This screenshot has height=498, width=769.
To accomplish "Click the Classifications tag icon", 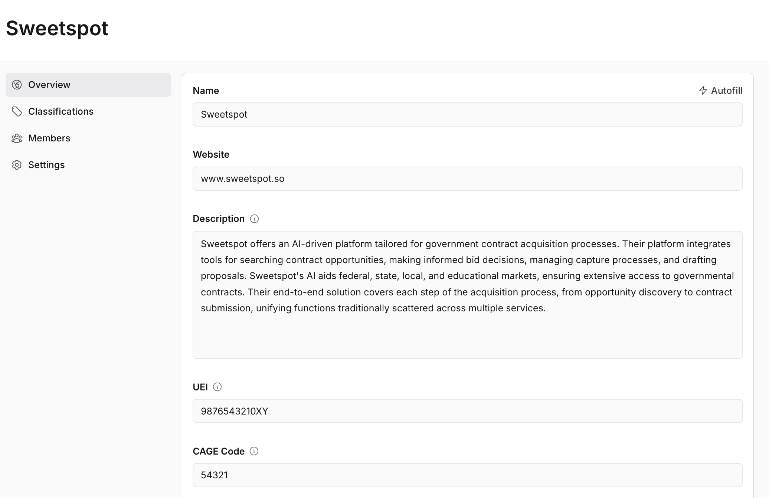I will point(17,111).
